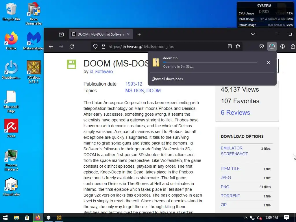
Task: Click Firefox back navigation arrow
Action: click(x=51, y=47)
